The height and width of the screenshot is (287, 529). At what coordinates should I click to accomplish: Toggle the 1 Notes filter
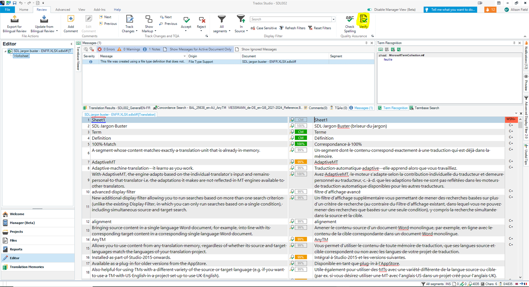click(x=152, y=49)
